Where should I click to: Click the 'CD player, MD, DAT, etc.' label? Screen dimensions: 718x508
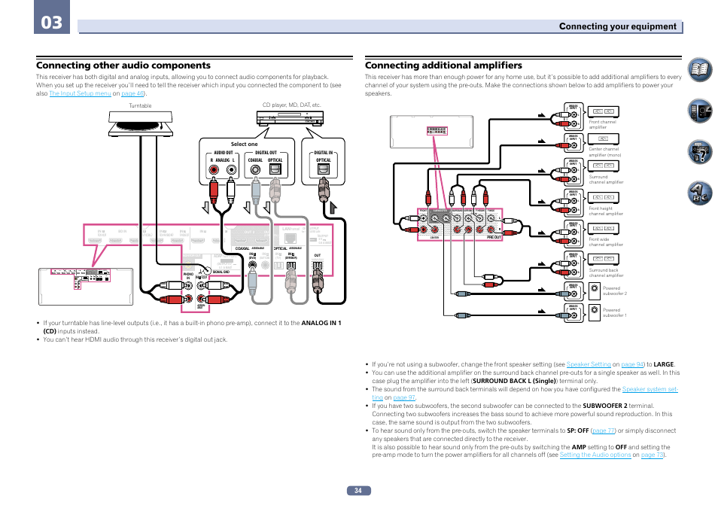tap(291, 105)
